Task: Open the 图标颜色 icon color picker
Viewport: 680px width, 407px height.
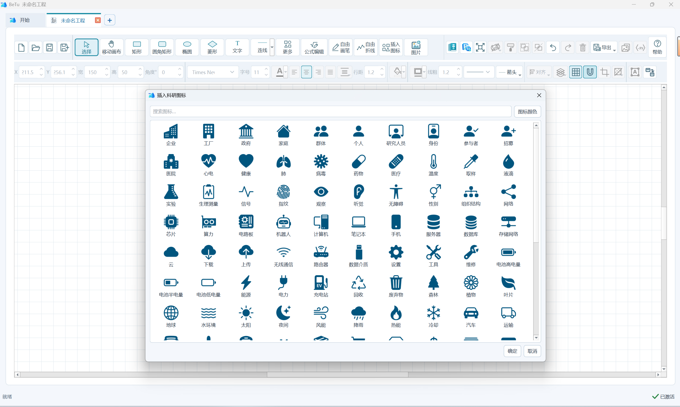Action: [x=527, y=112]
